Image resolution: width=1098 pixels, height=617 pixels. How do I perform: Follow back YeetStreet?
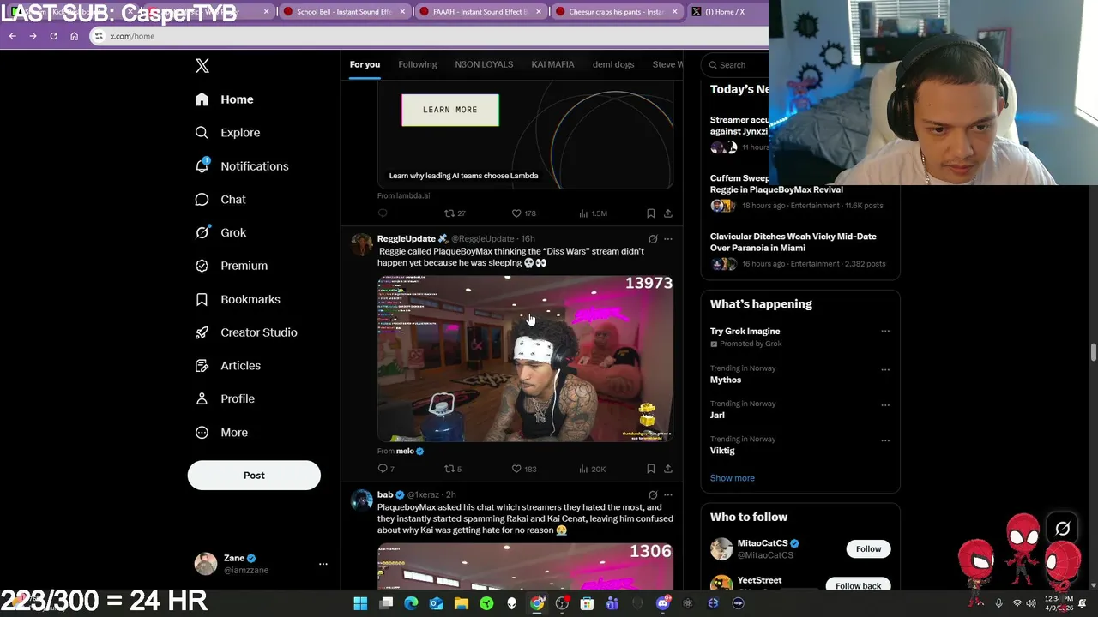(858, 585)
